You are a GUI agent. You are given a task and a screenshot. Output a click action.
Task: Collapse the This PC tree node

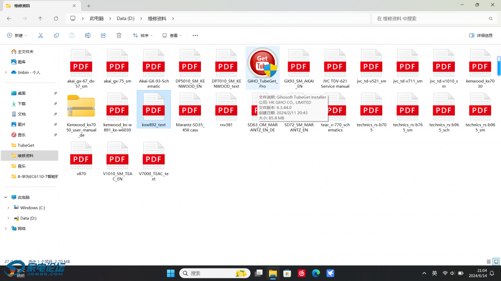tap(6, 197)
